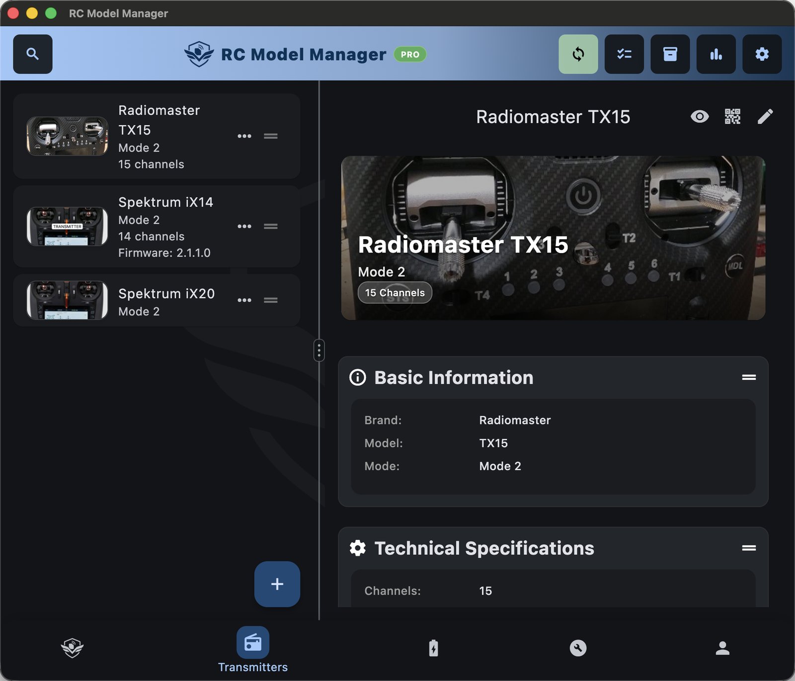The height and width of the screenshot is (681, 795).
Task: Open the search button in header
Action: pos(33,54)
